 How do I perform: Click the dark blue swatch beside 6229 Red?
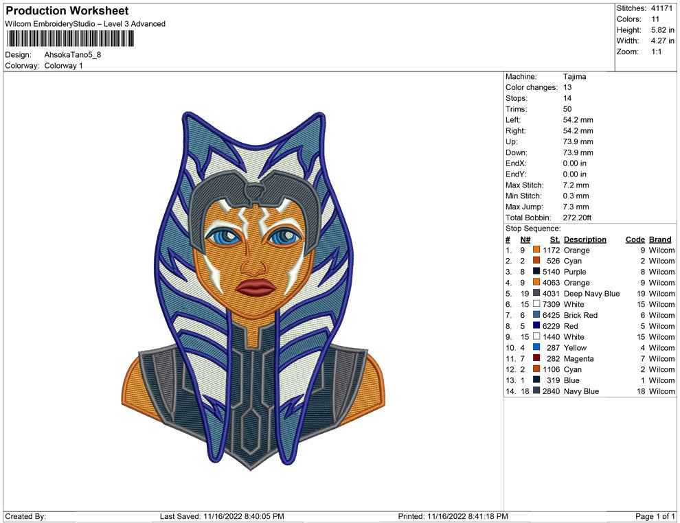(536, 325)
